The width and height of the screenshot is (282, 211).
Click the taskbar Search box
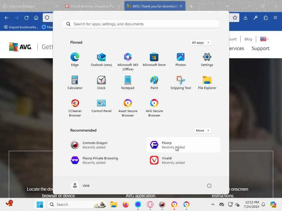point(77,204)
